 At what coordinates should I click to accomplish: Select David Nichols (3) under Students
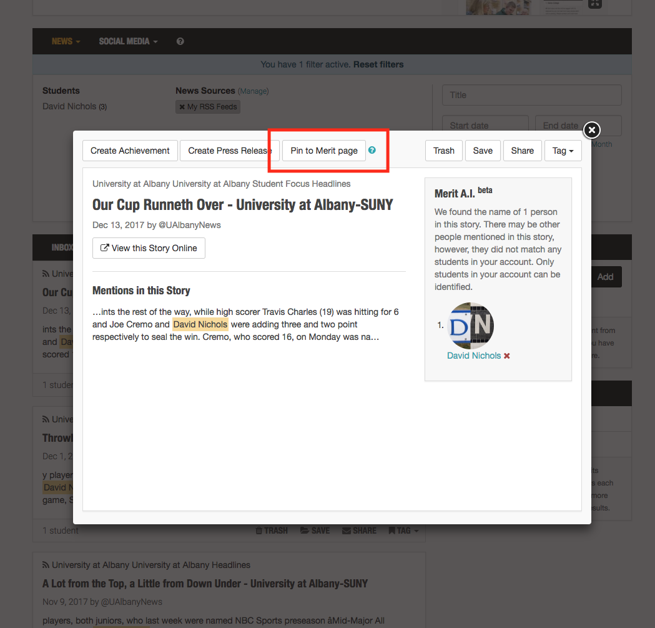point(74,107)
